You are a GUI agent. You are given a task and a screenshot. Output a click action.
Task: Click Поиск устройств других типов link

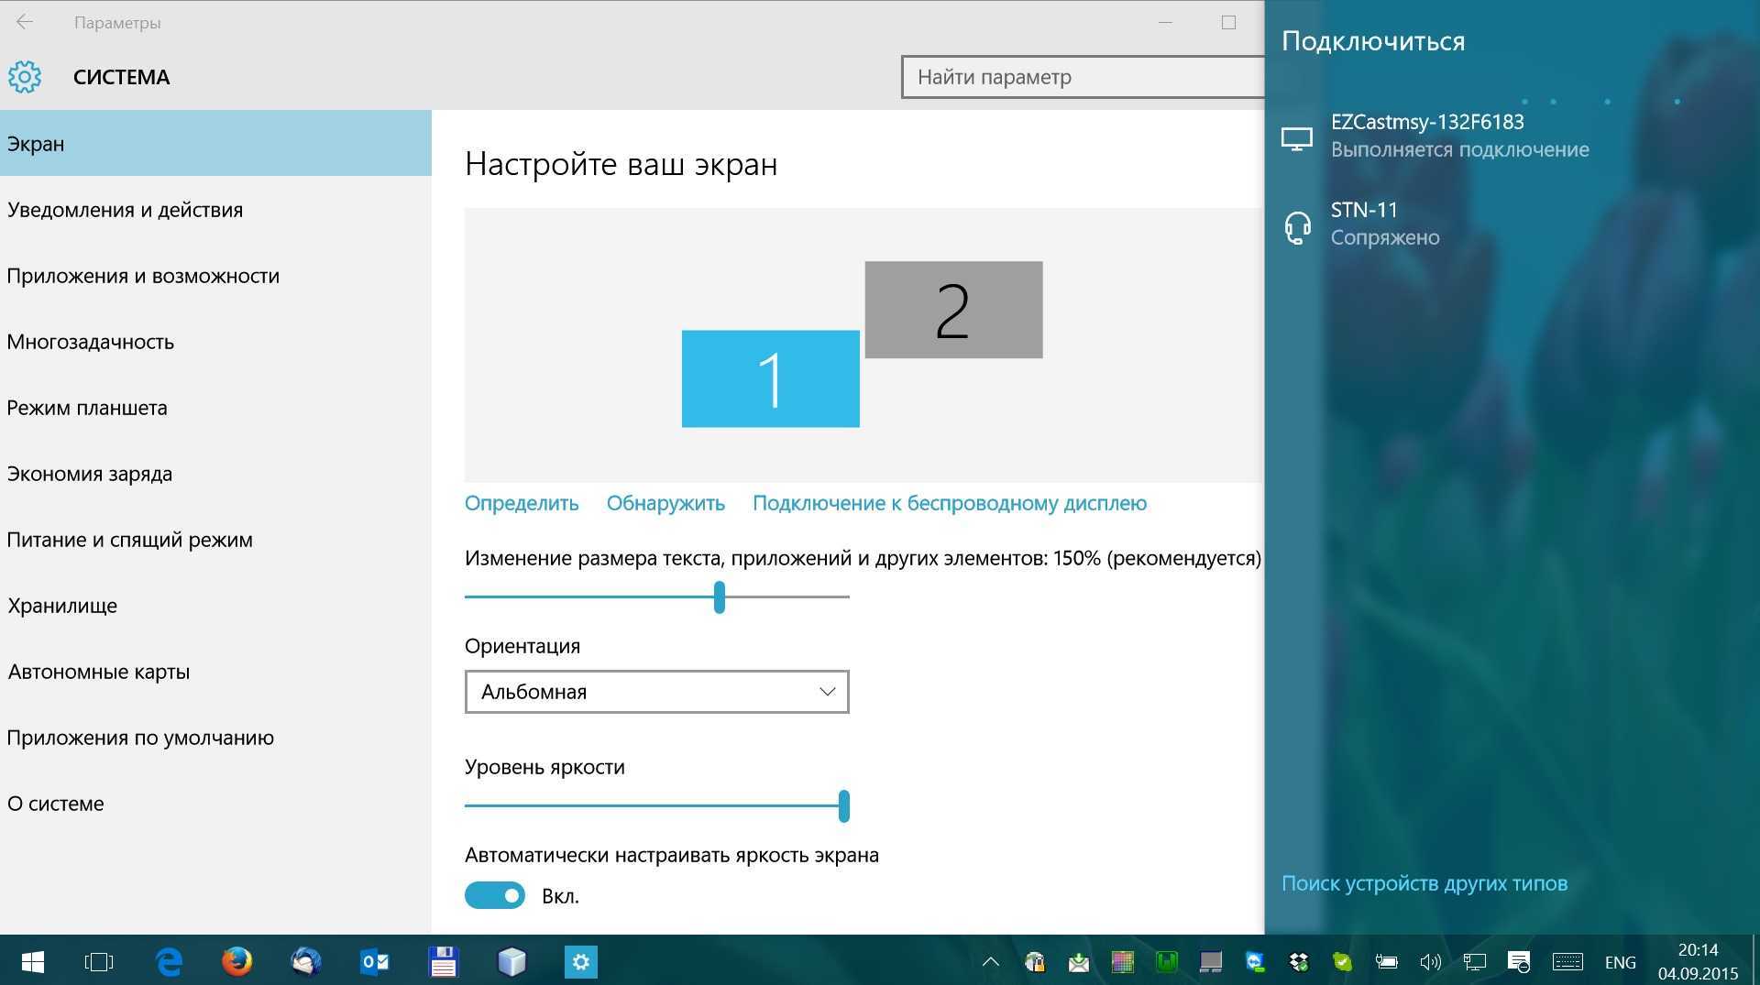click(x=1424, y=883)
